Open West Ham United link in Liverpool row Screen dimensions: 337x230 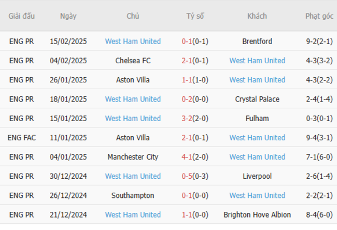click(133, 176)
